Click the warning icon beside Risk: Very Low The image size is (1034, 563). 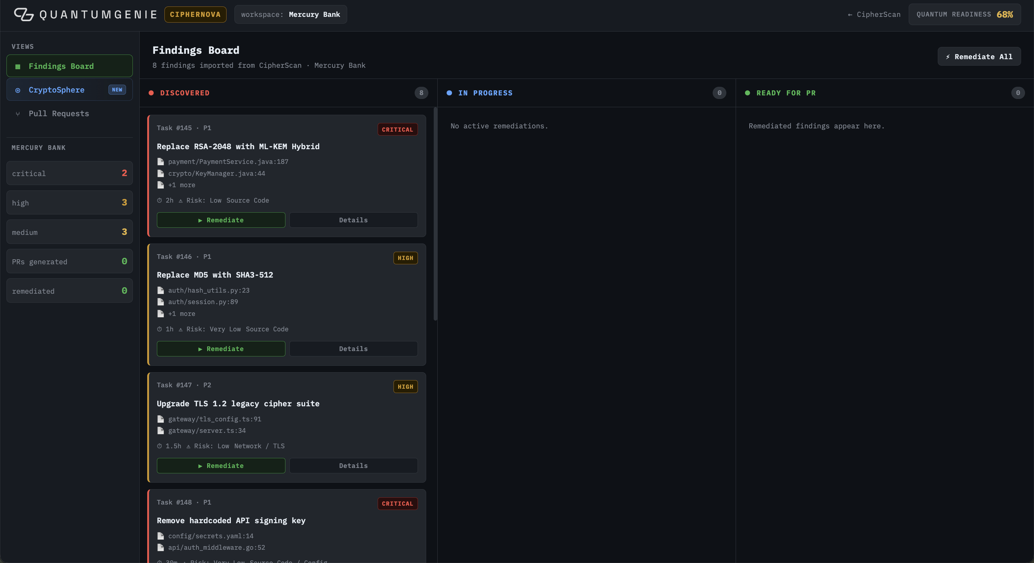point(181,329)
